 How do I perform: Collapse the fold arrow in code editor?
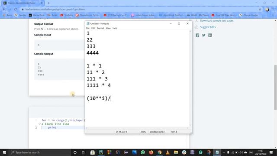tap(39, 124)
